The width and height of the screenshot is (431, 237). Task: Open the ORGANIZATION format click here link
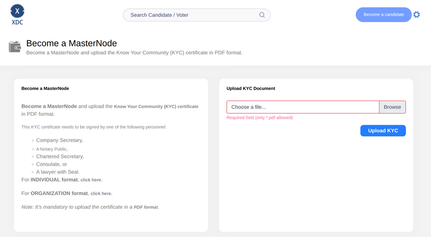(101, 194)
